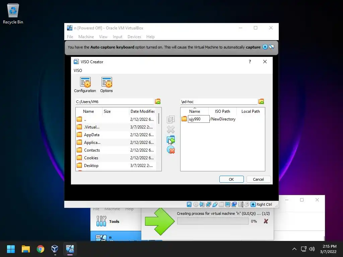Click the reset VISO content icon

[170, 150]
